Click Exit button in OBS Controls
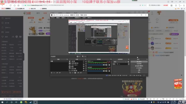 [x=139, y=72]
